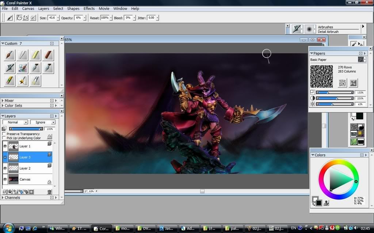374x233 pixels.
Task: Close the Custom 7 palette with its box
Action: click(52, 44)
